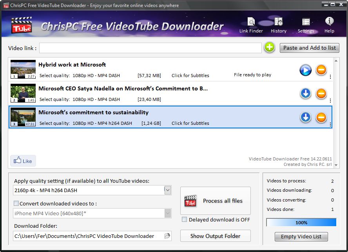Open more options for Hybrid work video
The image size is (348, 252).
pyautogui.click(x=330, y=77)
